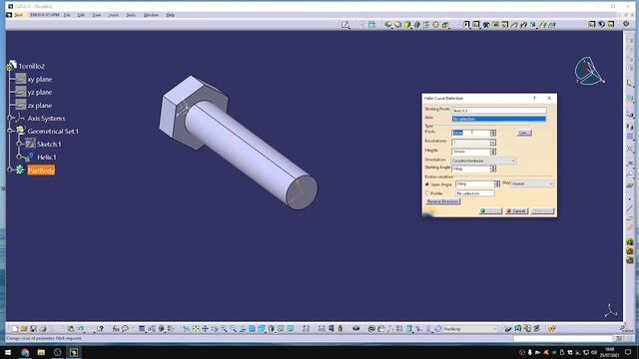Click the Height value field
The width and height of the screenshot is (639, 359).
[x=470, y=152]
